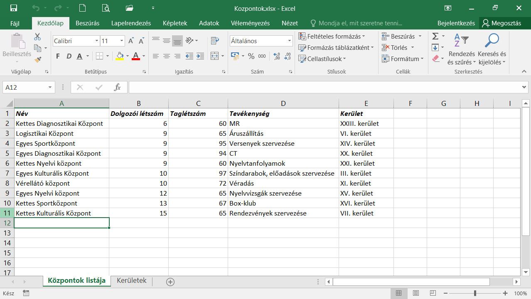Click Beszúrás button in Cellák group
The height and width of the screenshot is (299, 531).
tap(401, 36)
